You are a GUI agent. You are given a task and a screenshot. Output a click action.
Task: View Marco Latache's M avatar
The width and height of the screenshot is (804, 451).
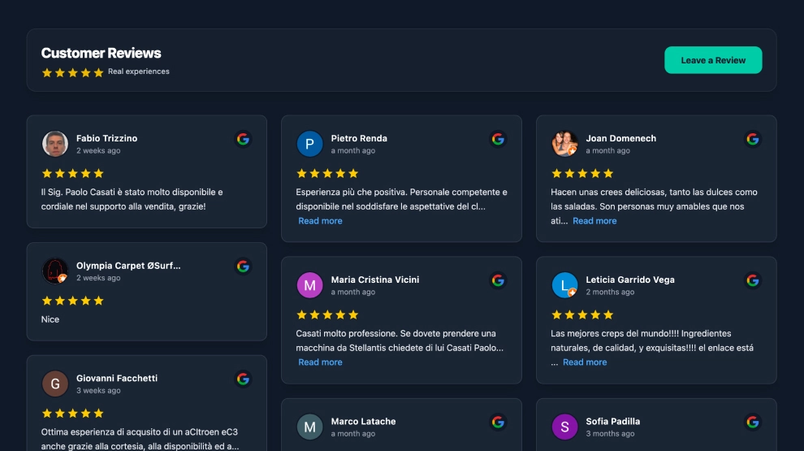pos(309,427)
